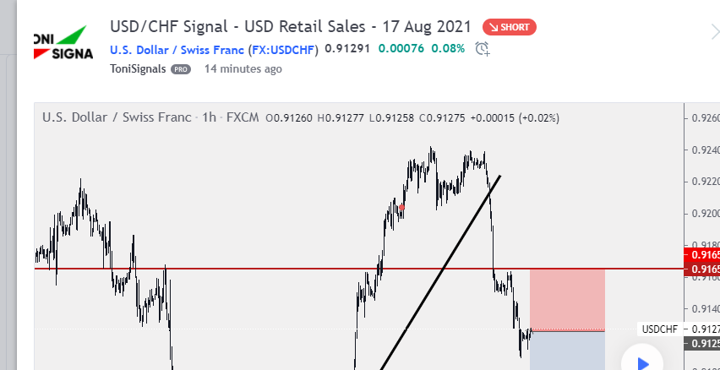The width and height of the screenshot is (720, 370).
Task: Select the black diagonal trendline
Action: point(441,271)
